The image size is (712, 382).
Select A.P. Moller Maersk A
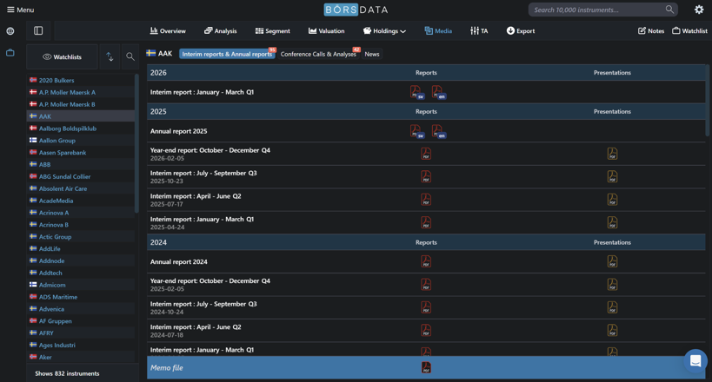[x=67, y=92]
